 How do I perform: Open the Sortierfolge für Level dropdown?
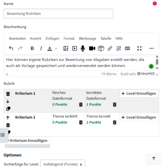tap(63, 164)
